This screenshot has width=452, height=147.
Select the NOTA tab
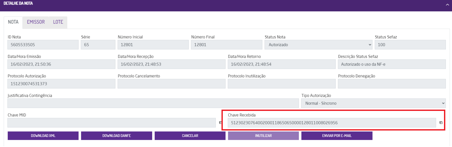pyautogui.click(x=13, y=22)
